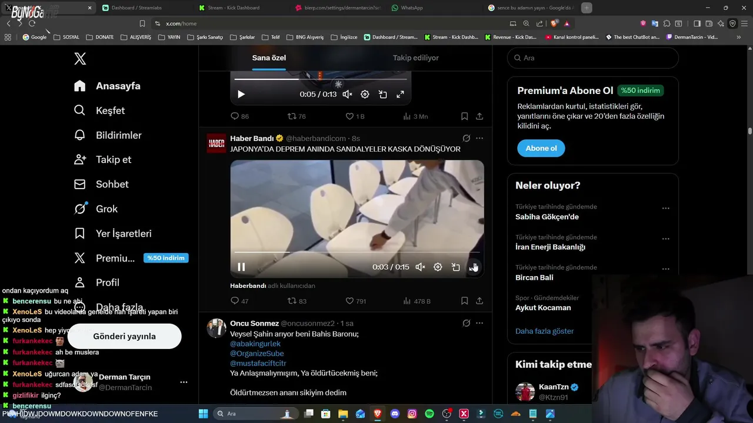This screenshot has height=423, width=753.
Task: Open Discord from the taskbar
Action: coord(395,414)
